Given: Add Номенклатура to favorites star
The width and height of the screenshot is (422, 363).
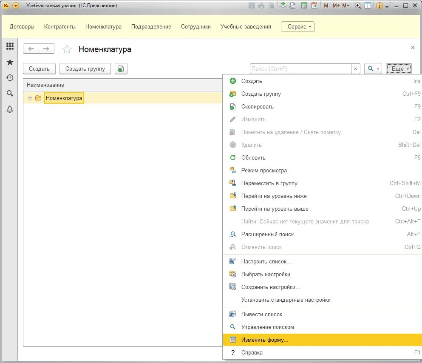Looking at the screenshot, I should pyautogui.click(x=67, y=49).
